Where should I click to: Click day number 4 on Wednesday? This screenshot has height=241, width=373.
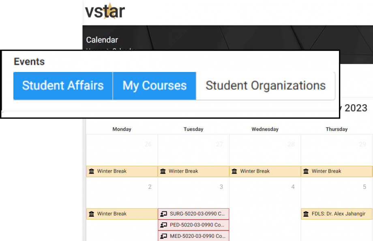[x=293, y=187]
